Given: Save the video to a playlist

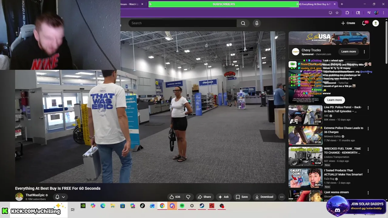Looking at the screenshot, I should [242, 197].
